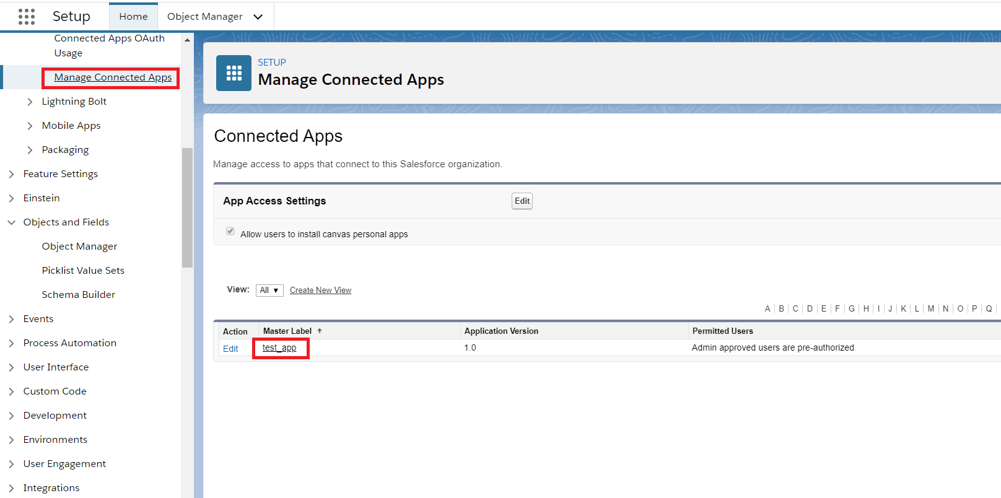Screen dimensions: 1001x498
Task: Click the Master Label column header
Action: click(287, 331)
